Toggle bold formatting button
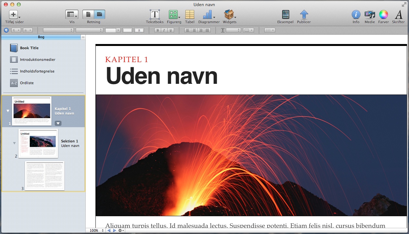 click(157, 30)
